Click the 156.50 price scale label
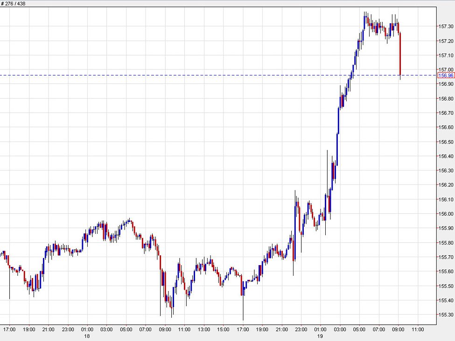The height and width of the screenshot is (341, 455). click(446, 142)
